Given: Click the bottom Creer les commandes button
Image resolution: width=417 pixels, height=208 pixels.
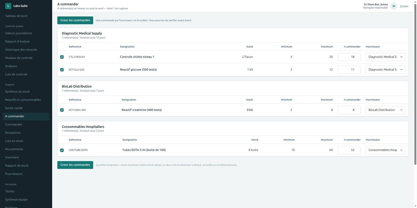Looking at the screenshot, I should [75, 165].
